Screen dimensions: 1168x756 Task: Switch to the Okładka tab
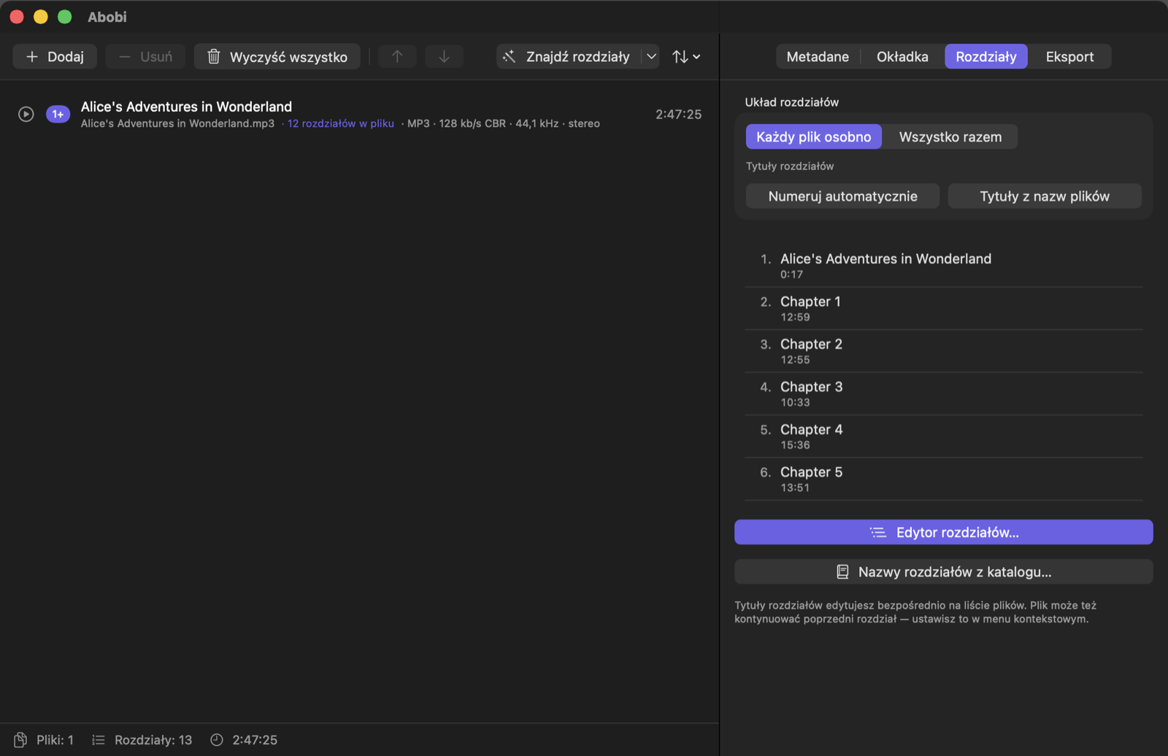tap(902, 56)
